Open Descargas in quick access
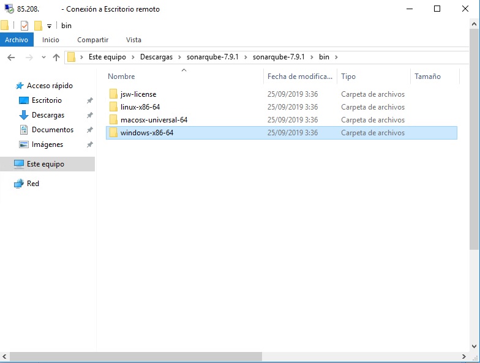 [48, 115]
